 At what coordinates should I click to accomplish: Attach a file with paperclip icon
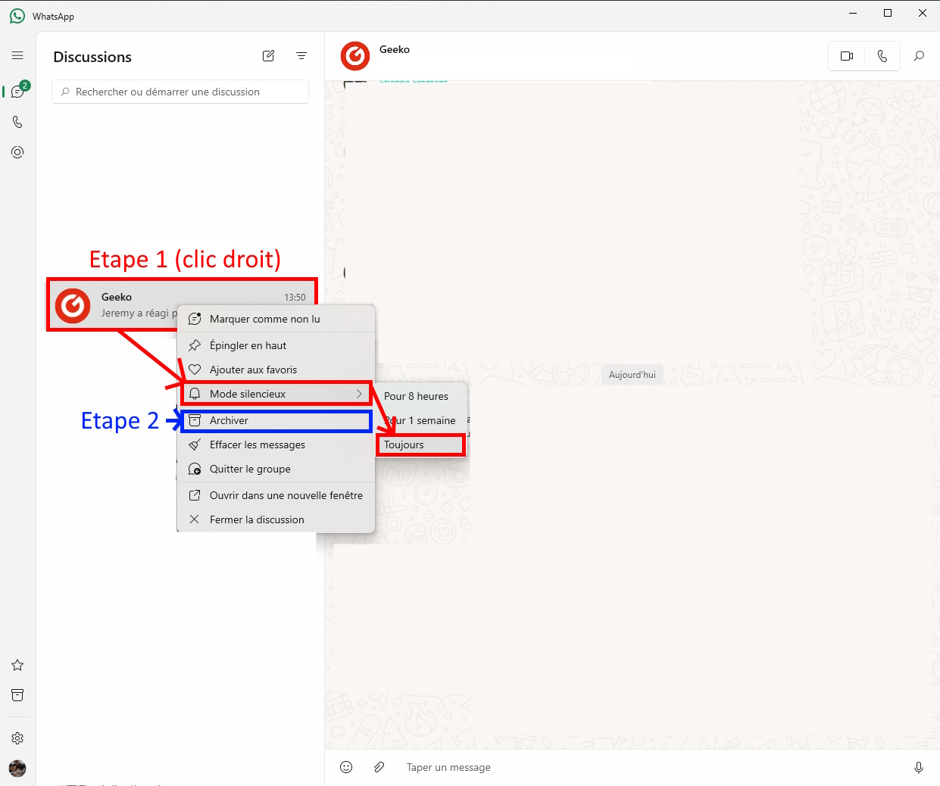(x=379, y=767)
